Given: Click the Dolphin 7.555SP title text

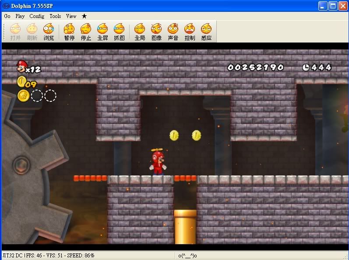Looking at the screenshot, I should pyautogui.click(x=32, y=6).
